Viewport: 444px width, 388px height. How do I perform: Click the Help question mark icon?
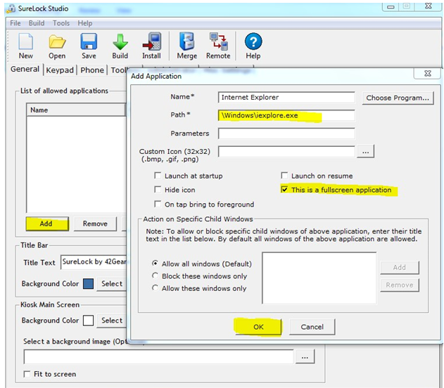pos(253,45)
